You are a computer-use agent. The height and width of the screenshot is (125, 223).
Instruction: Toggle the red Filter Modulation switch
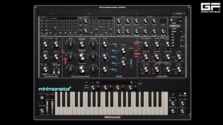coord(137,44)
